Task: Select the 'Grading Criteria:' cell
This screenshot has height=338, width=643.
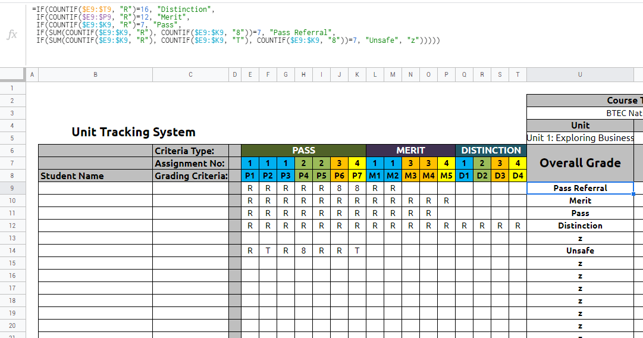Action: coord(190,176)
